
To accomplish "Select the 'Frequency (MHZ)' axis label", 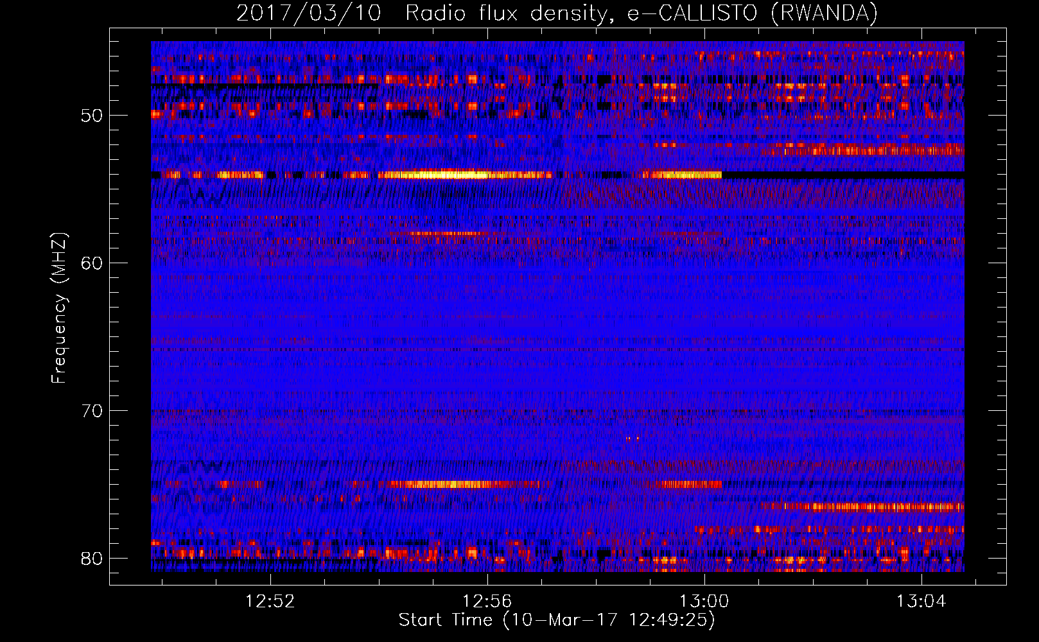I will click(x=59, y=307).
